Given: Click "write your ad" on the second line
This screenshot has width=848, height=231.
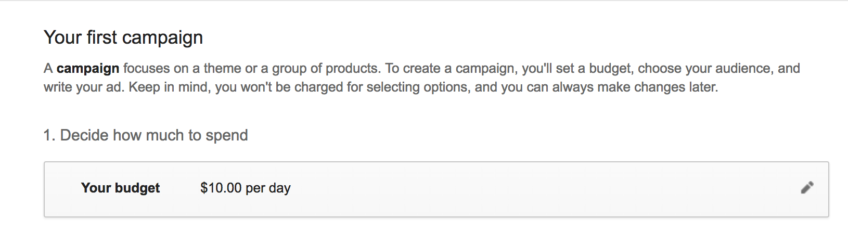Looking at the screenshot, I should point(82,87).
